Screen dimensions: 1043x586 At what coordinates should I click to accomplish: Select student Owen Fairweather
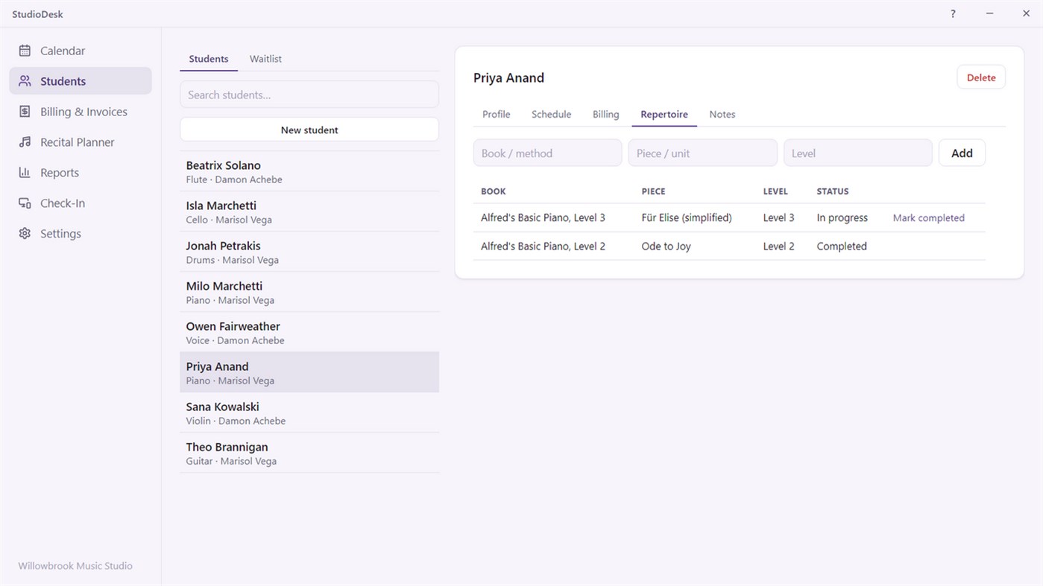point(309,332)
